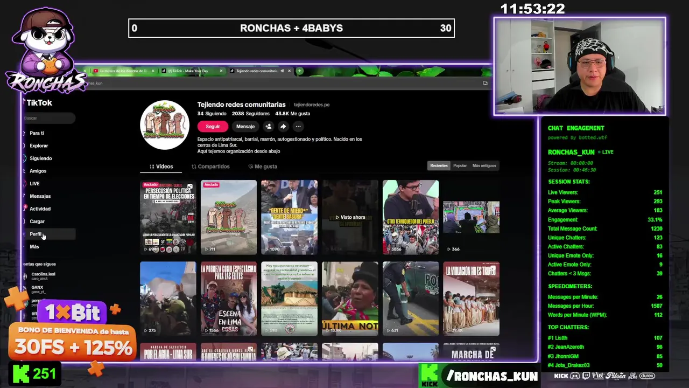689x388 pixels.
Task: Open the hut illustration text video
Action: (x=289, y=299)
